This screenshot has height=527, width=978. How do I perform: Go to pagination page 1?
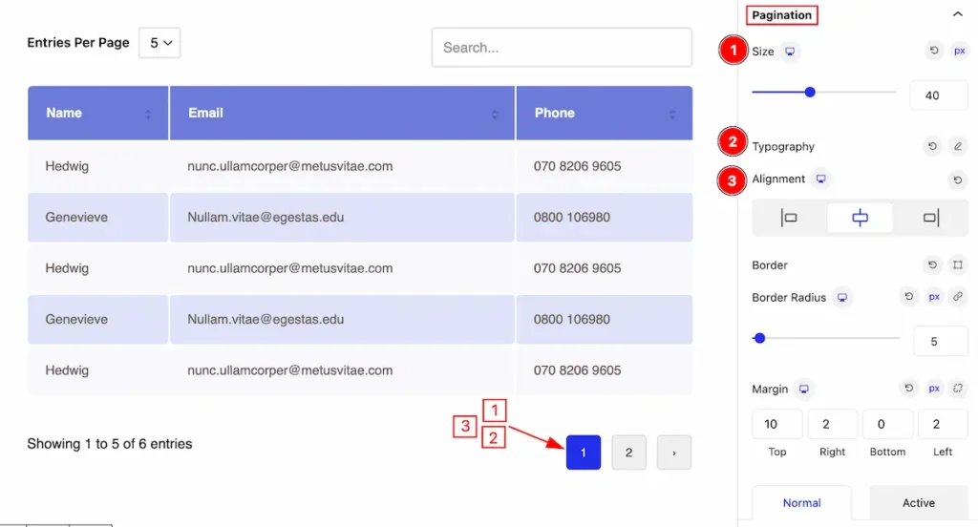(x=584, y=453)
